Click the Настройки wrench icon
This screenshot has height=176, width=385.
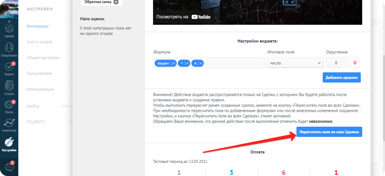tap(9, 144)
